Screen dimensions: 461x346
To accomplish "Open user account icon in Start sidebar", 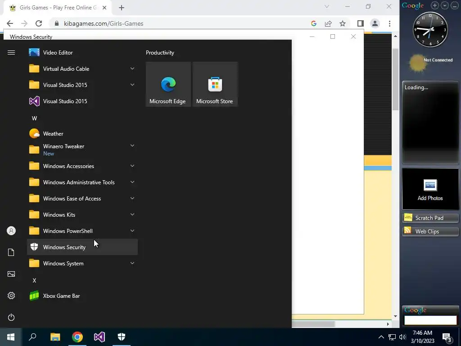I will click(11, 231).
